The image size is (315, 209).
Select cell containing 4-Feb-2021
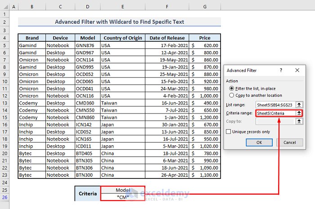[167, 96]
